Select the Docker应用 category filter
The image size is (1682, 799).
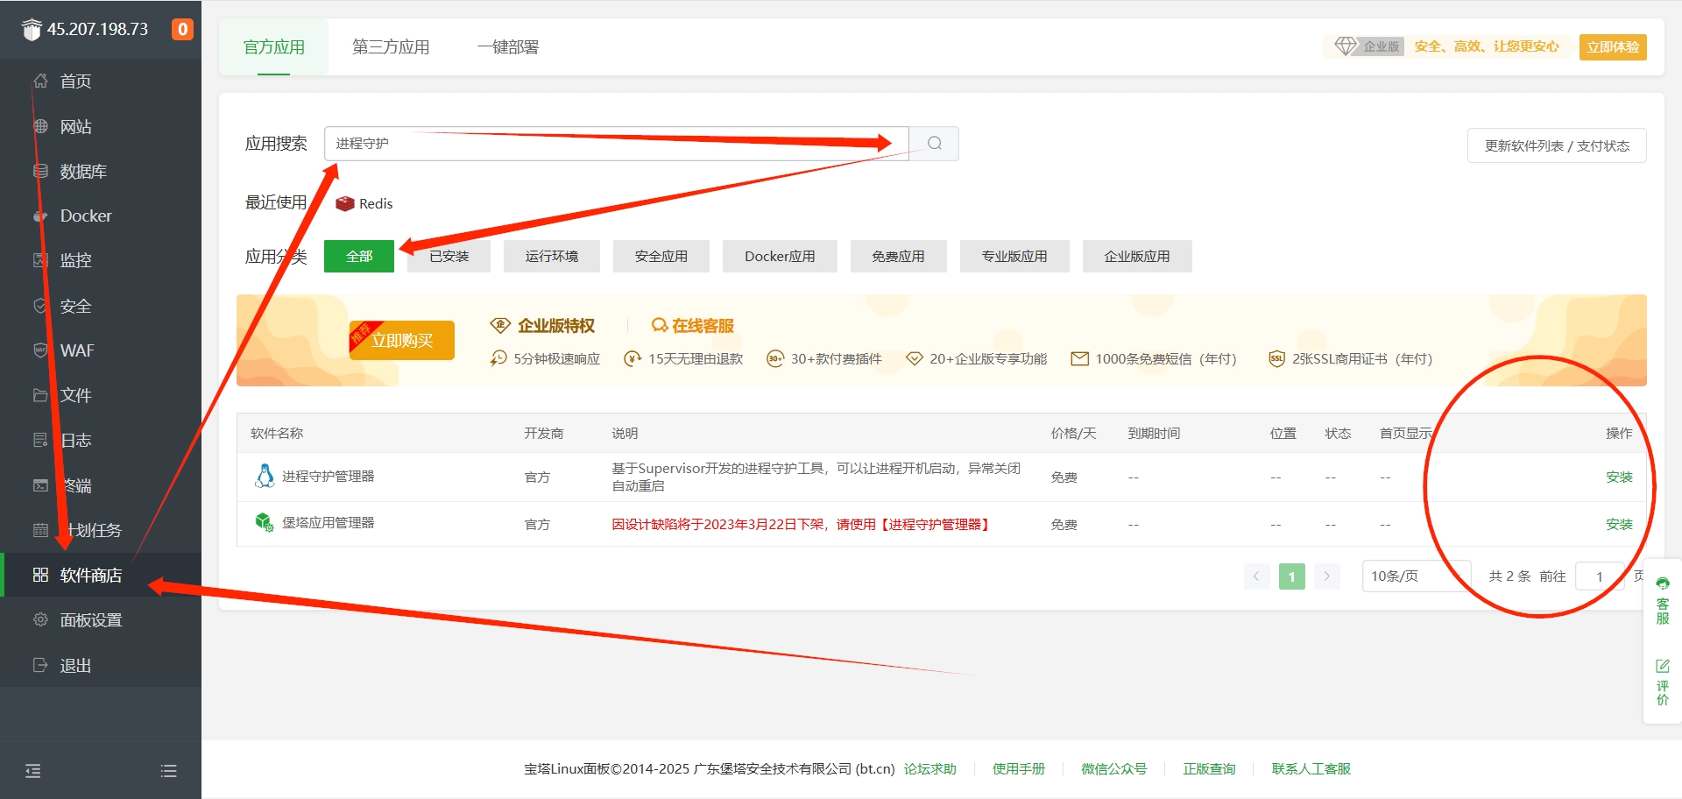pos(780,256)
